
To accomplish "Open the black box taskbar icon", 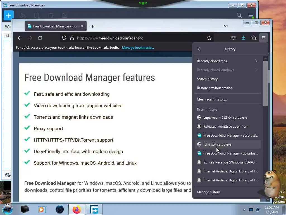I will (x=25, y=209).
